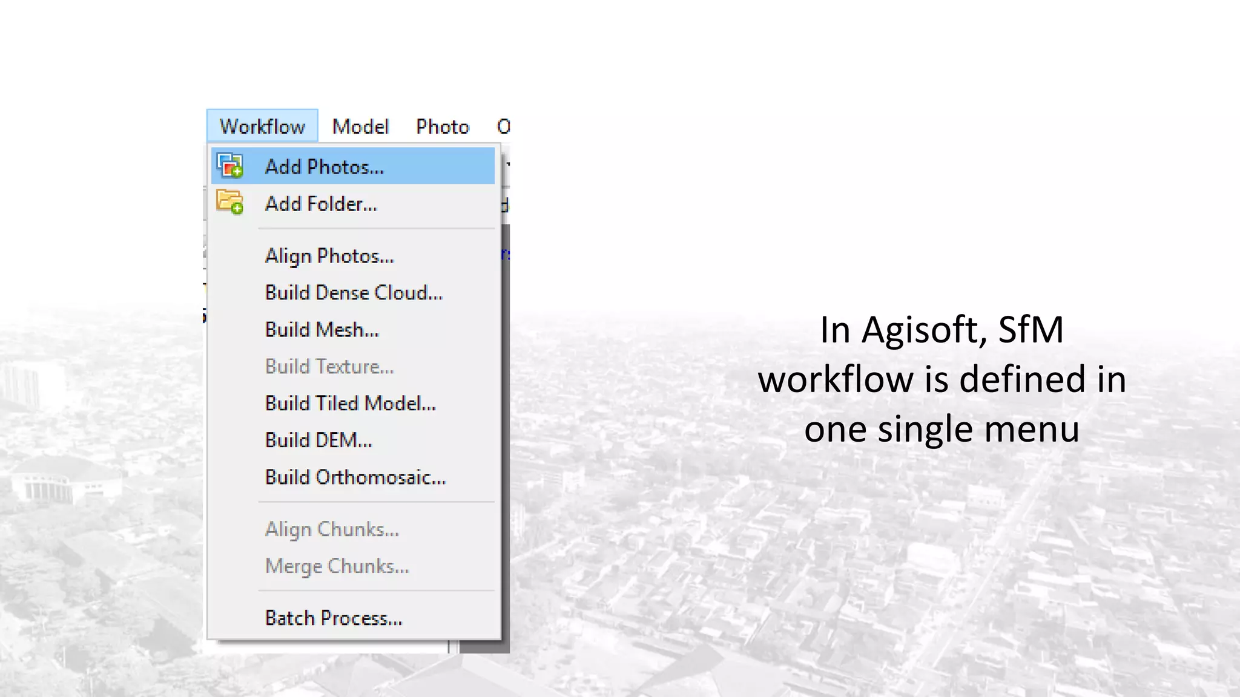Screen dimensions: 1240x697
Task: Click the Add Photos icon
Action: point(230,166)
